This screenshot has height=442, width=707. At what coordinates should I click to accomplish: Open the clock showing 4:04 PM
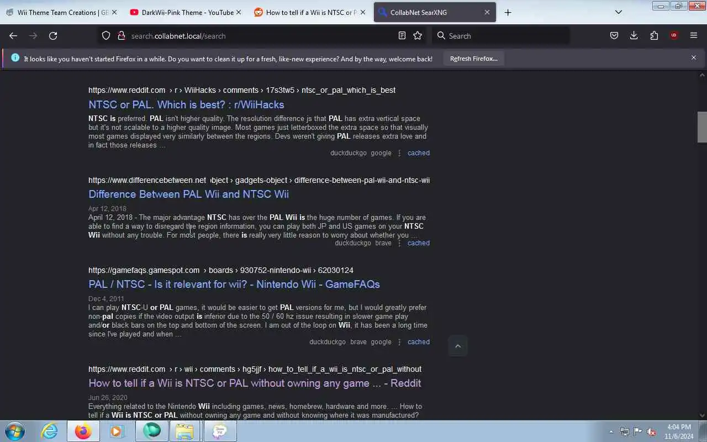pos(679,432)
